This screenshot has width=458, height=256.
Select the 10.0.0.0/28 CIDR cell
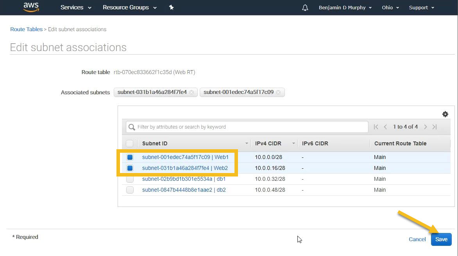[x=268, y=157]
